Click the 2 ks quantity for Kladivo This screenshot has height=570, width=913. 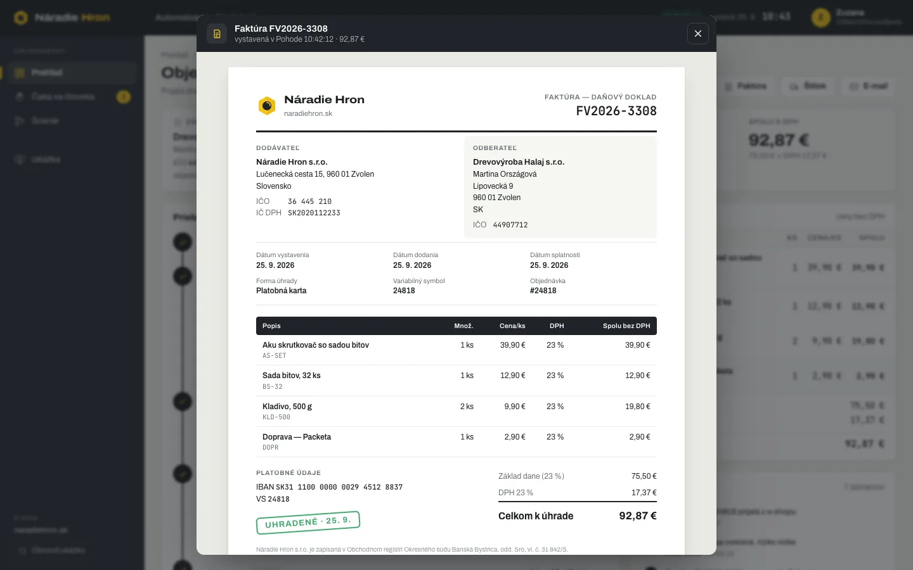click(467, 407)
